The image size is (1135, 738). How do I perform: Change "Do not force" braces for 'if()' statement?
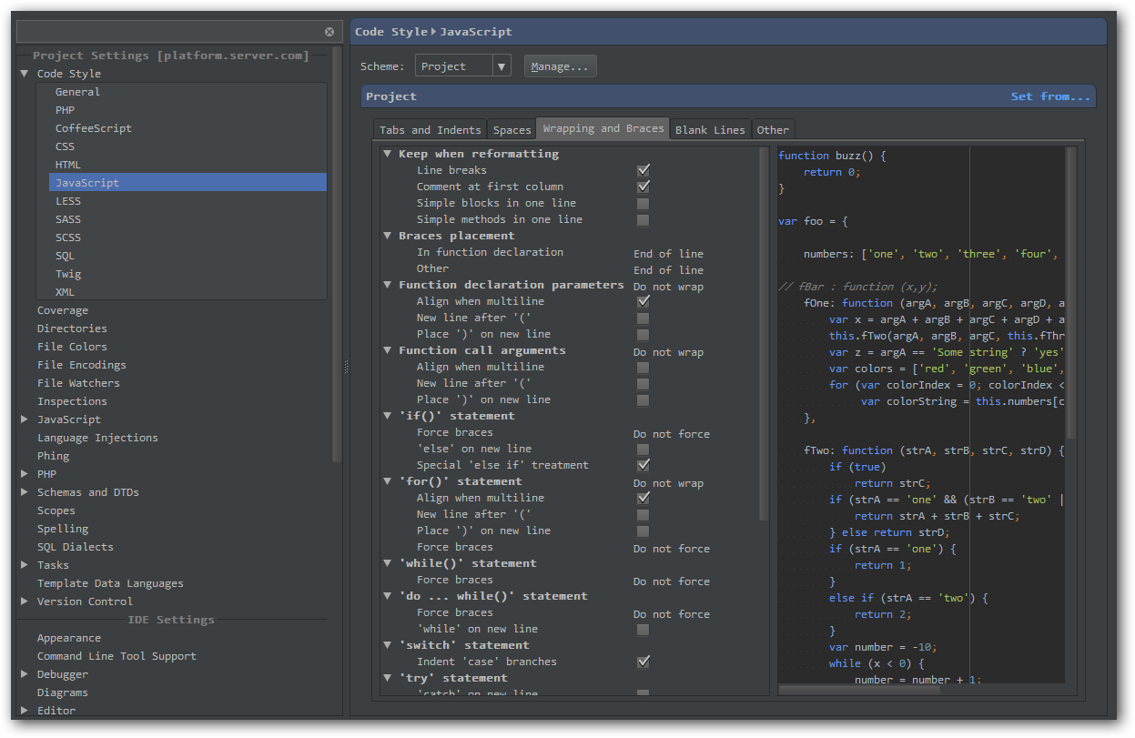[671, 432]
